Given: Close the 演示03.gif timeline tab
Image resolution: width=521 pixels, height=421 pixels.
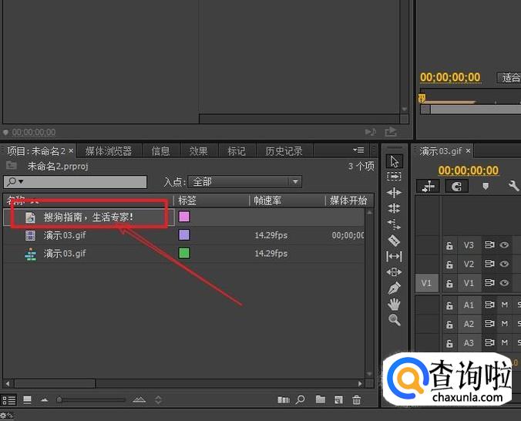Looking at the screenshot, I should click(x=468, y=151).
